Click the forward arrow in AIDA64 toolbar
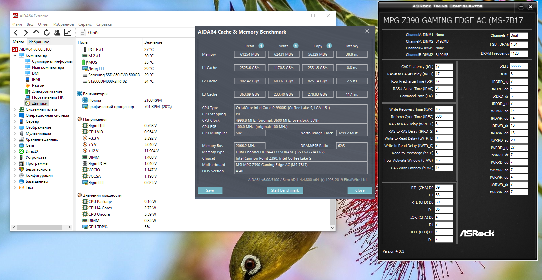The height and width of the screenshot is (280, 542). (x=26, y=33)
